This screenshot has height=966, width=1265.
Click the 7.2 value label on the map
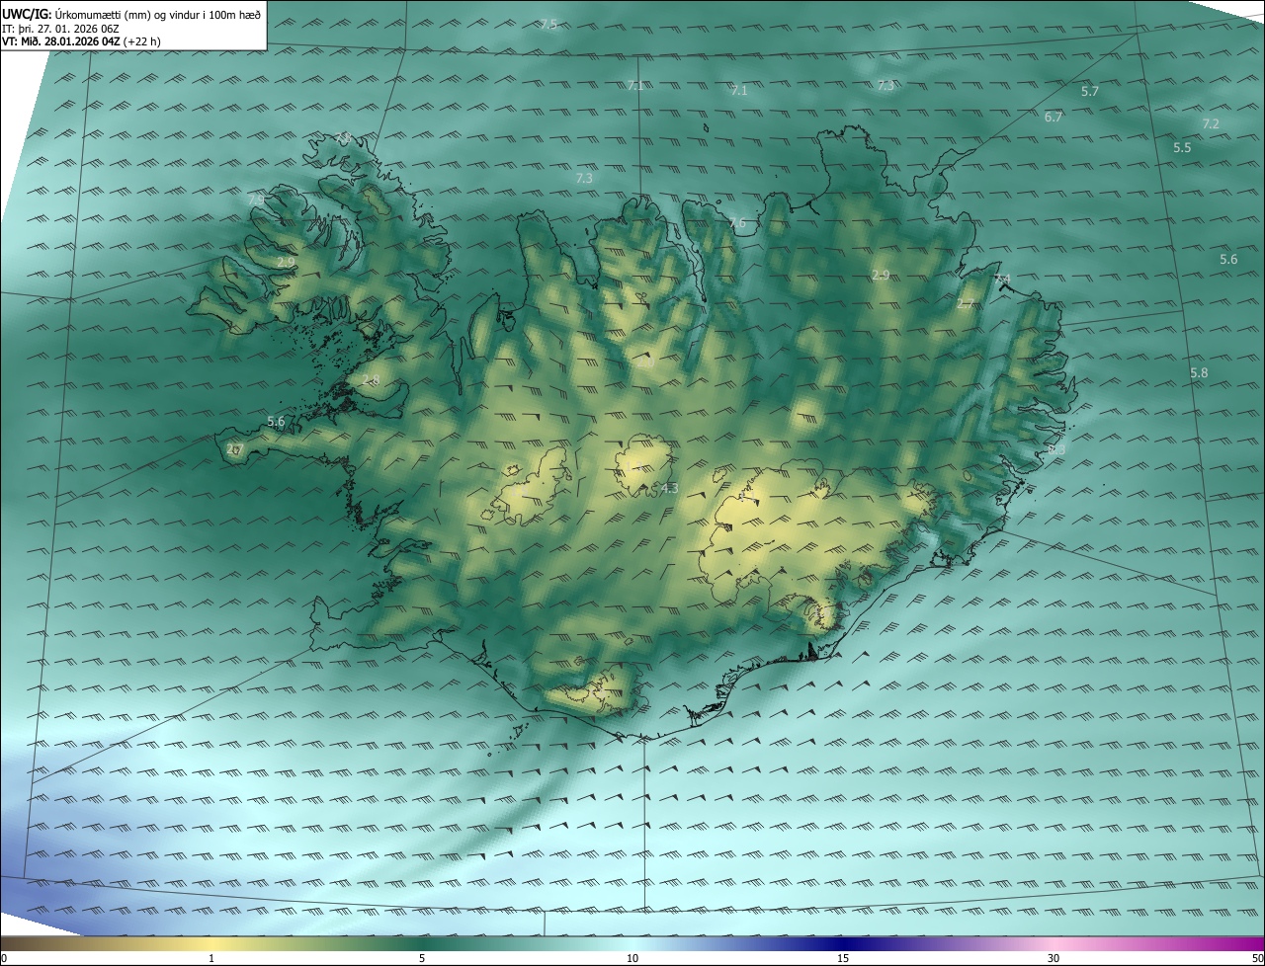[x=1211, y=123]
